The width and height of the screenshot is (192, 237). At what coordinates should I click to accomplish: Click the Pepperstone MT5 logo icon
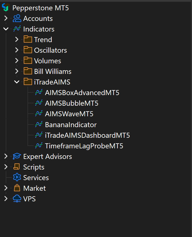coord(6,7)
